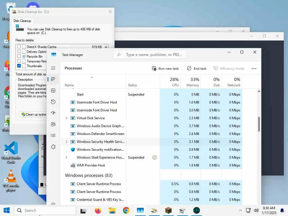Open the Services page sidebar icon
This screenshot has width=288, height=216.
pos(53,147)
